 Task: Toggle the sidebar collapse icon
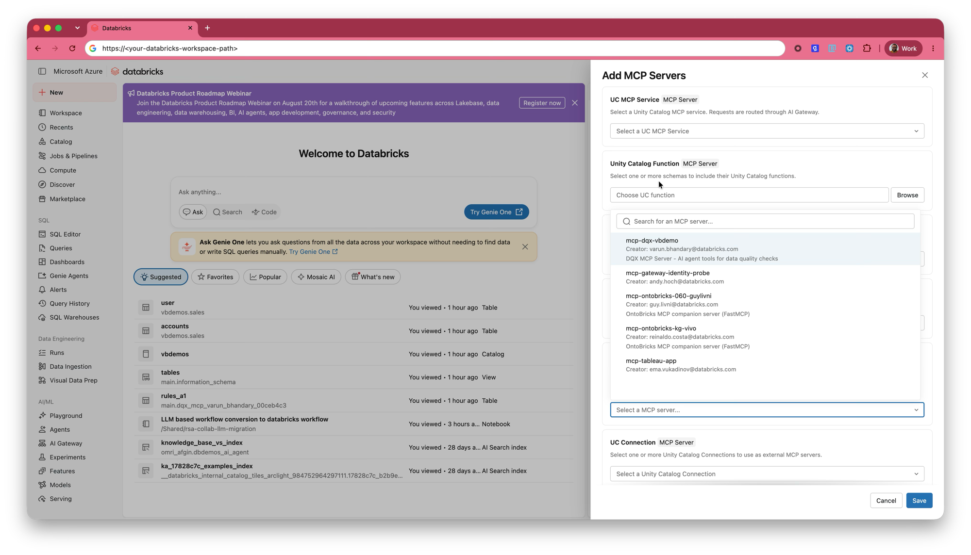pos(42,71)
